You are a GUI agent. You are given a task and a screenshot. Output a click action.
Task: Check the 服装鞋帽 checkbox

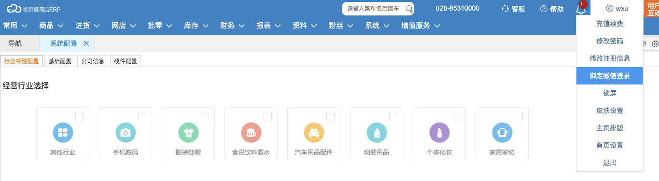click(205, 117)
